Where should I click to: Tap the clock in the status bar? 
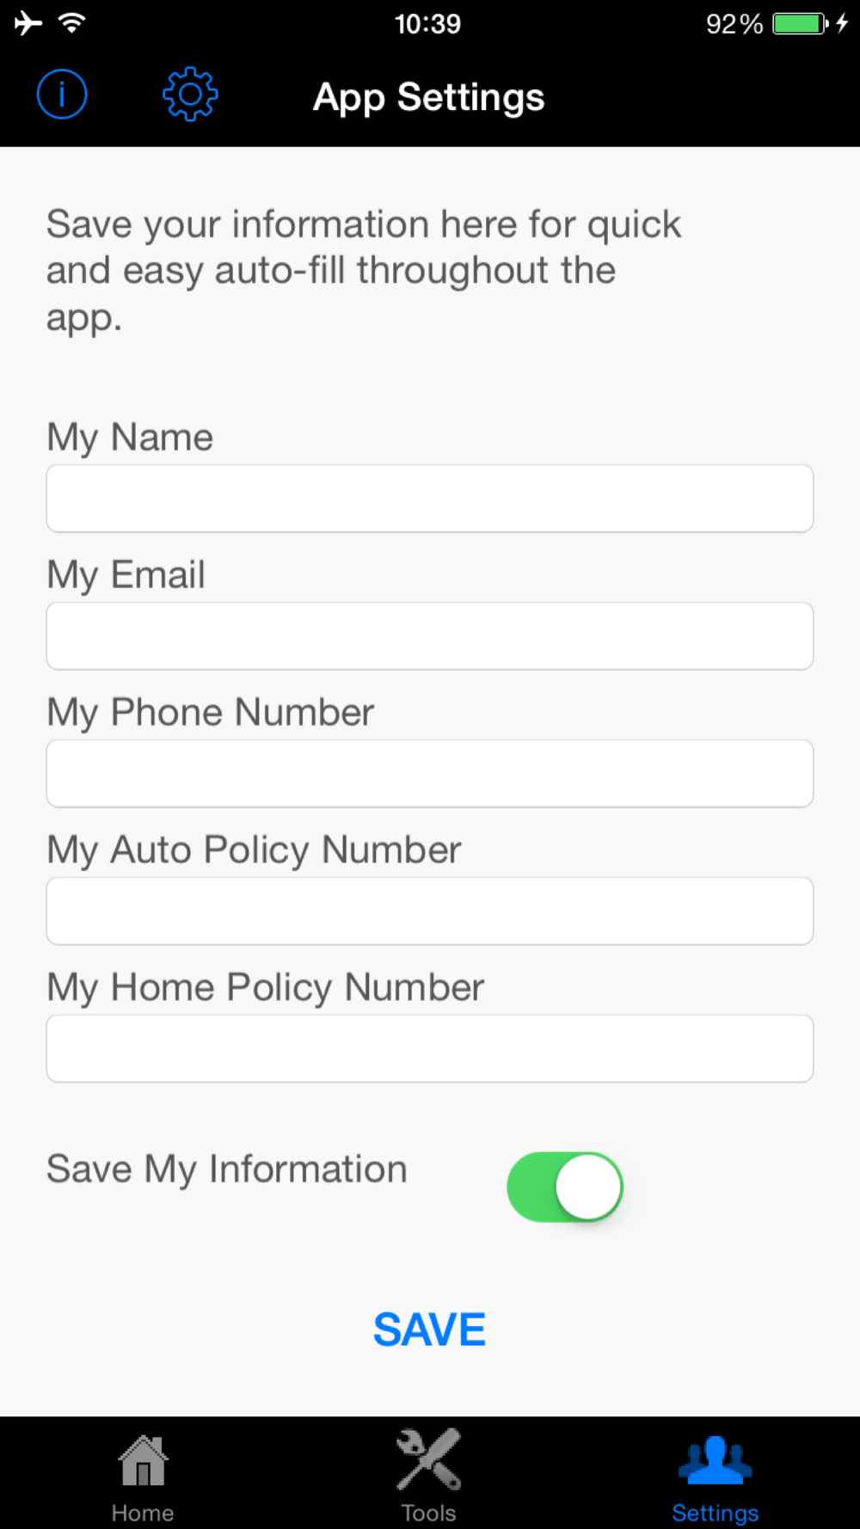pyautogui.click(x=427, y=23)
